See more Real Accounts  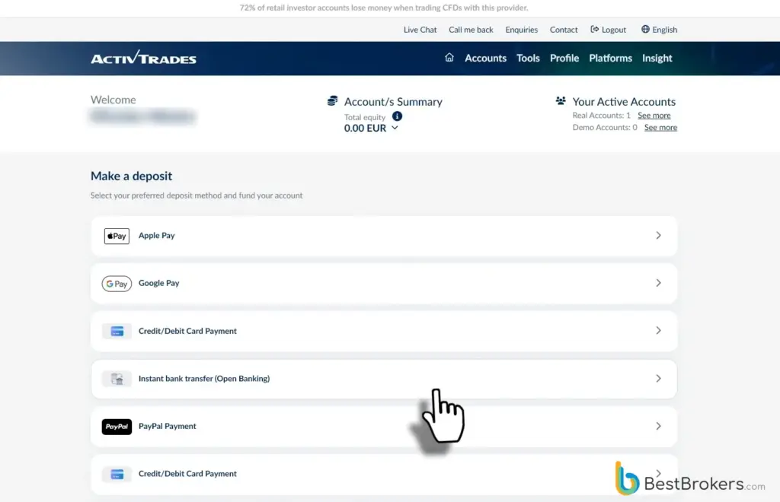point(654,115)
